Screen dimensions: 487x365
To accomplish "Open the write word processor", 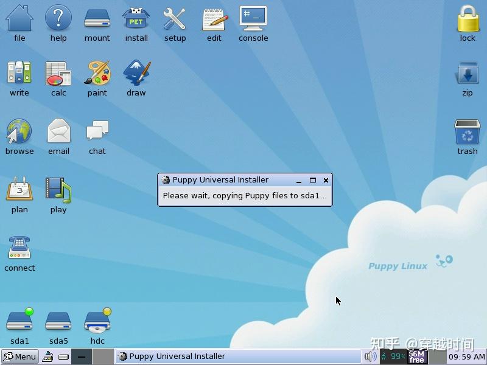I will pyautogui.click(x=19, y=74).
